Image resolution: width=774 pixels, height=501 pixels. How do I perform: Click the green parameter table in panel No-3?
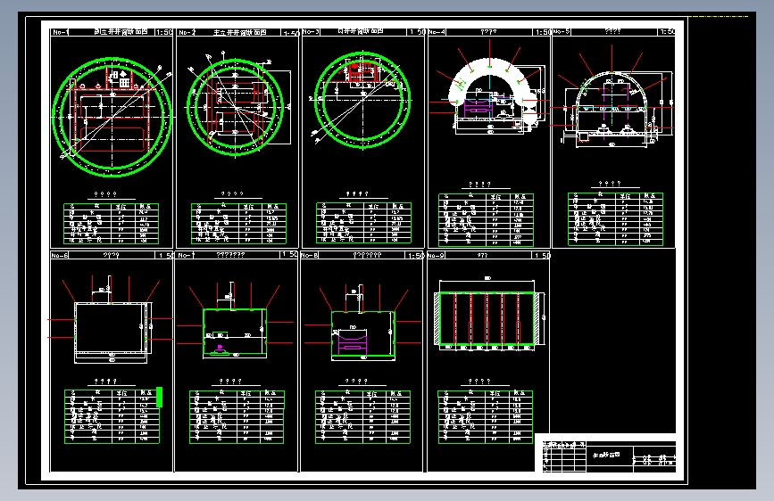tap(364, 223)
